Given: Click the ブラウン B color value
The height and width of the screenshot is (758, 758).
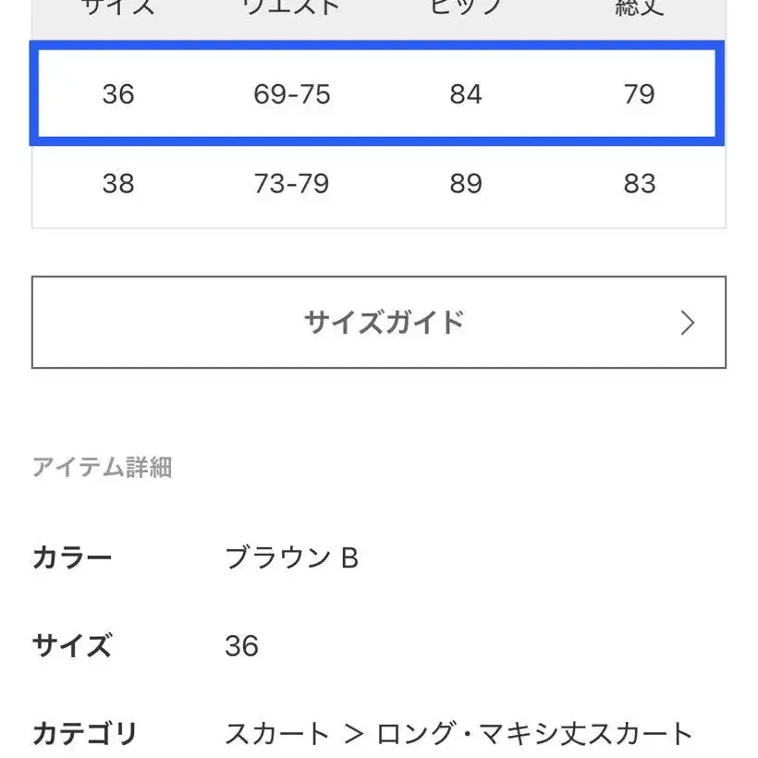Looking at the screenshot, I should pyautogui.click(x=291, y=558).
